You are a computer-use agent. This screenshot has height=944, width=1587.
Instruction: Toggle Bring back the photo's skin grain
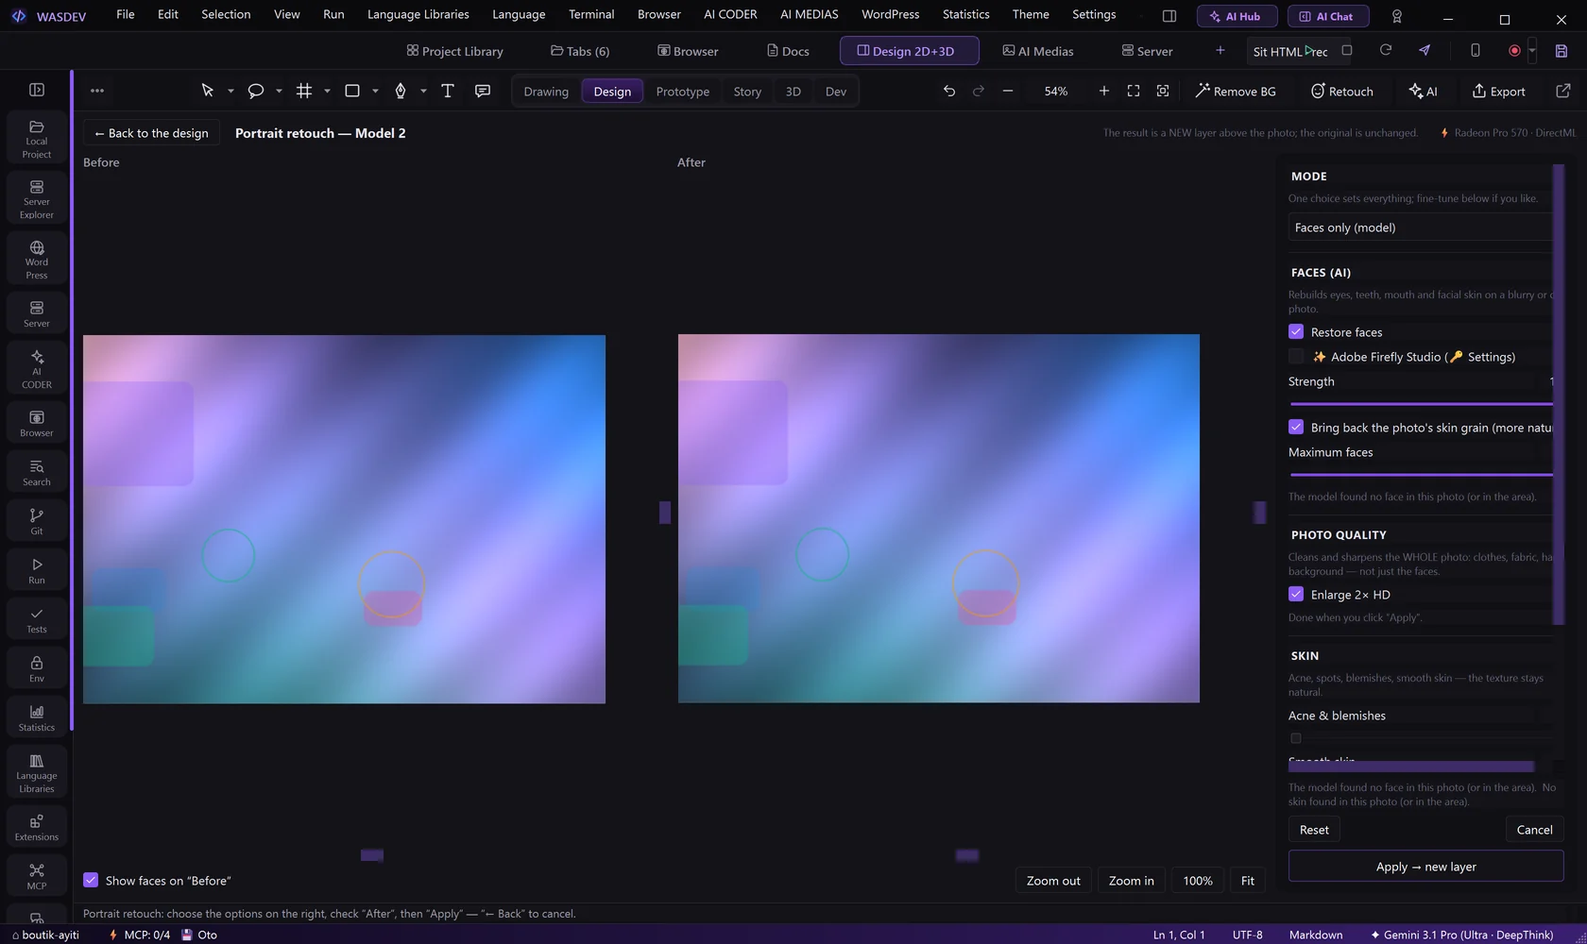tap(1296, 427)
